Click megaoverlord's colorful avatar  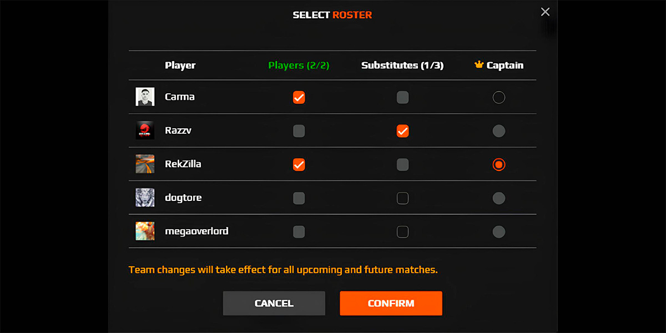pos(145,231)
